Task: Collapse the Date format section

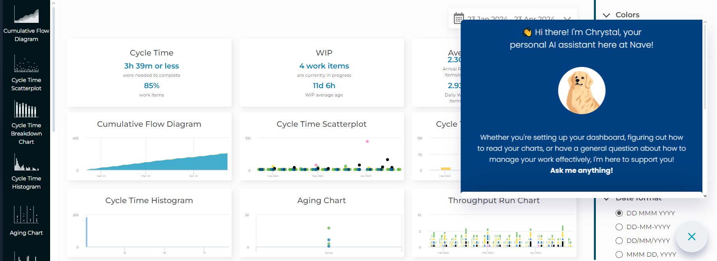Action: 607,198
